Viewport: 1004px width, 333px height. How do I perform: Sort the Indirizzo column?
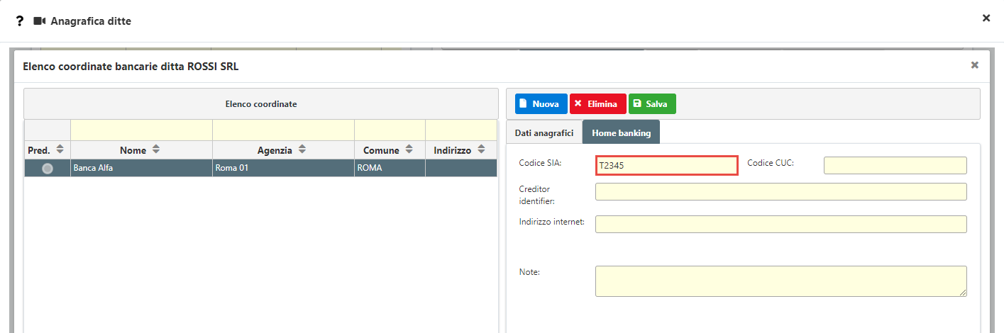click(481, 150)
